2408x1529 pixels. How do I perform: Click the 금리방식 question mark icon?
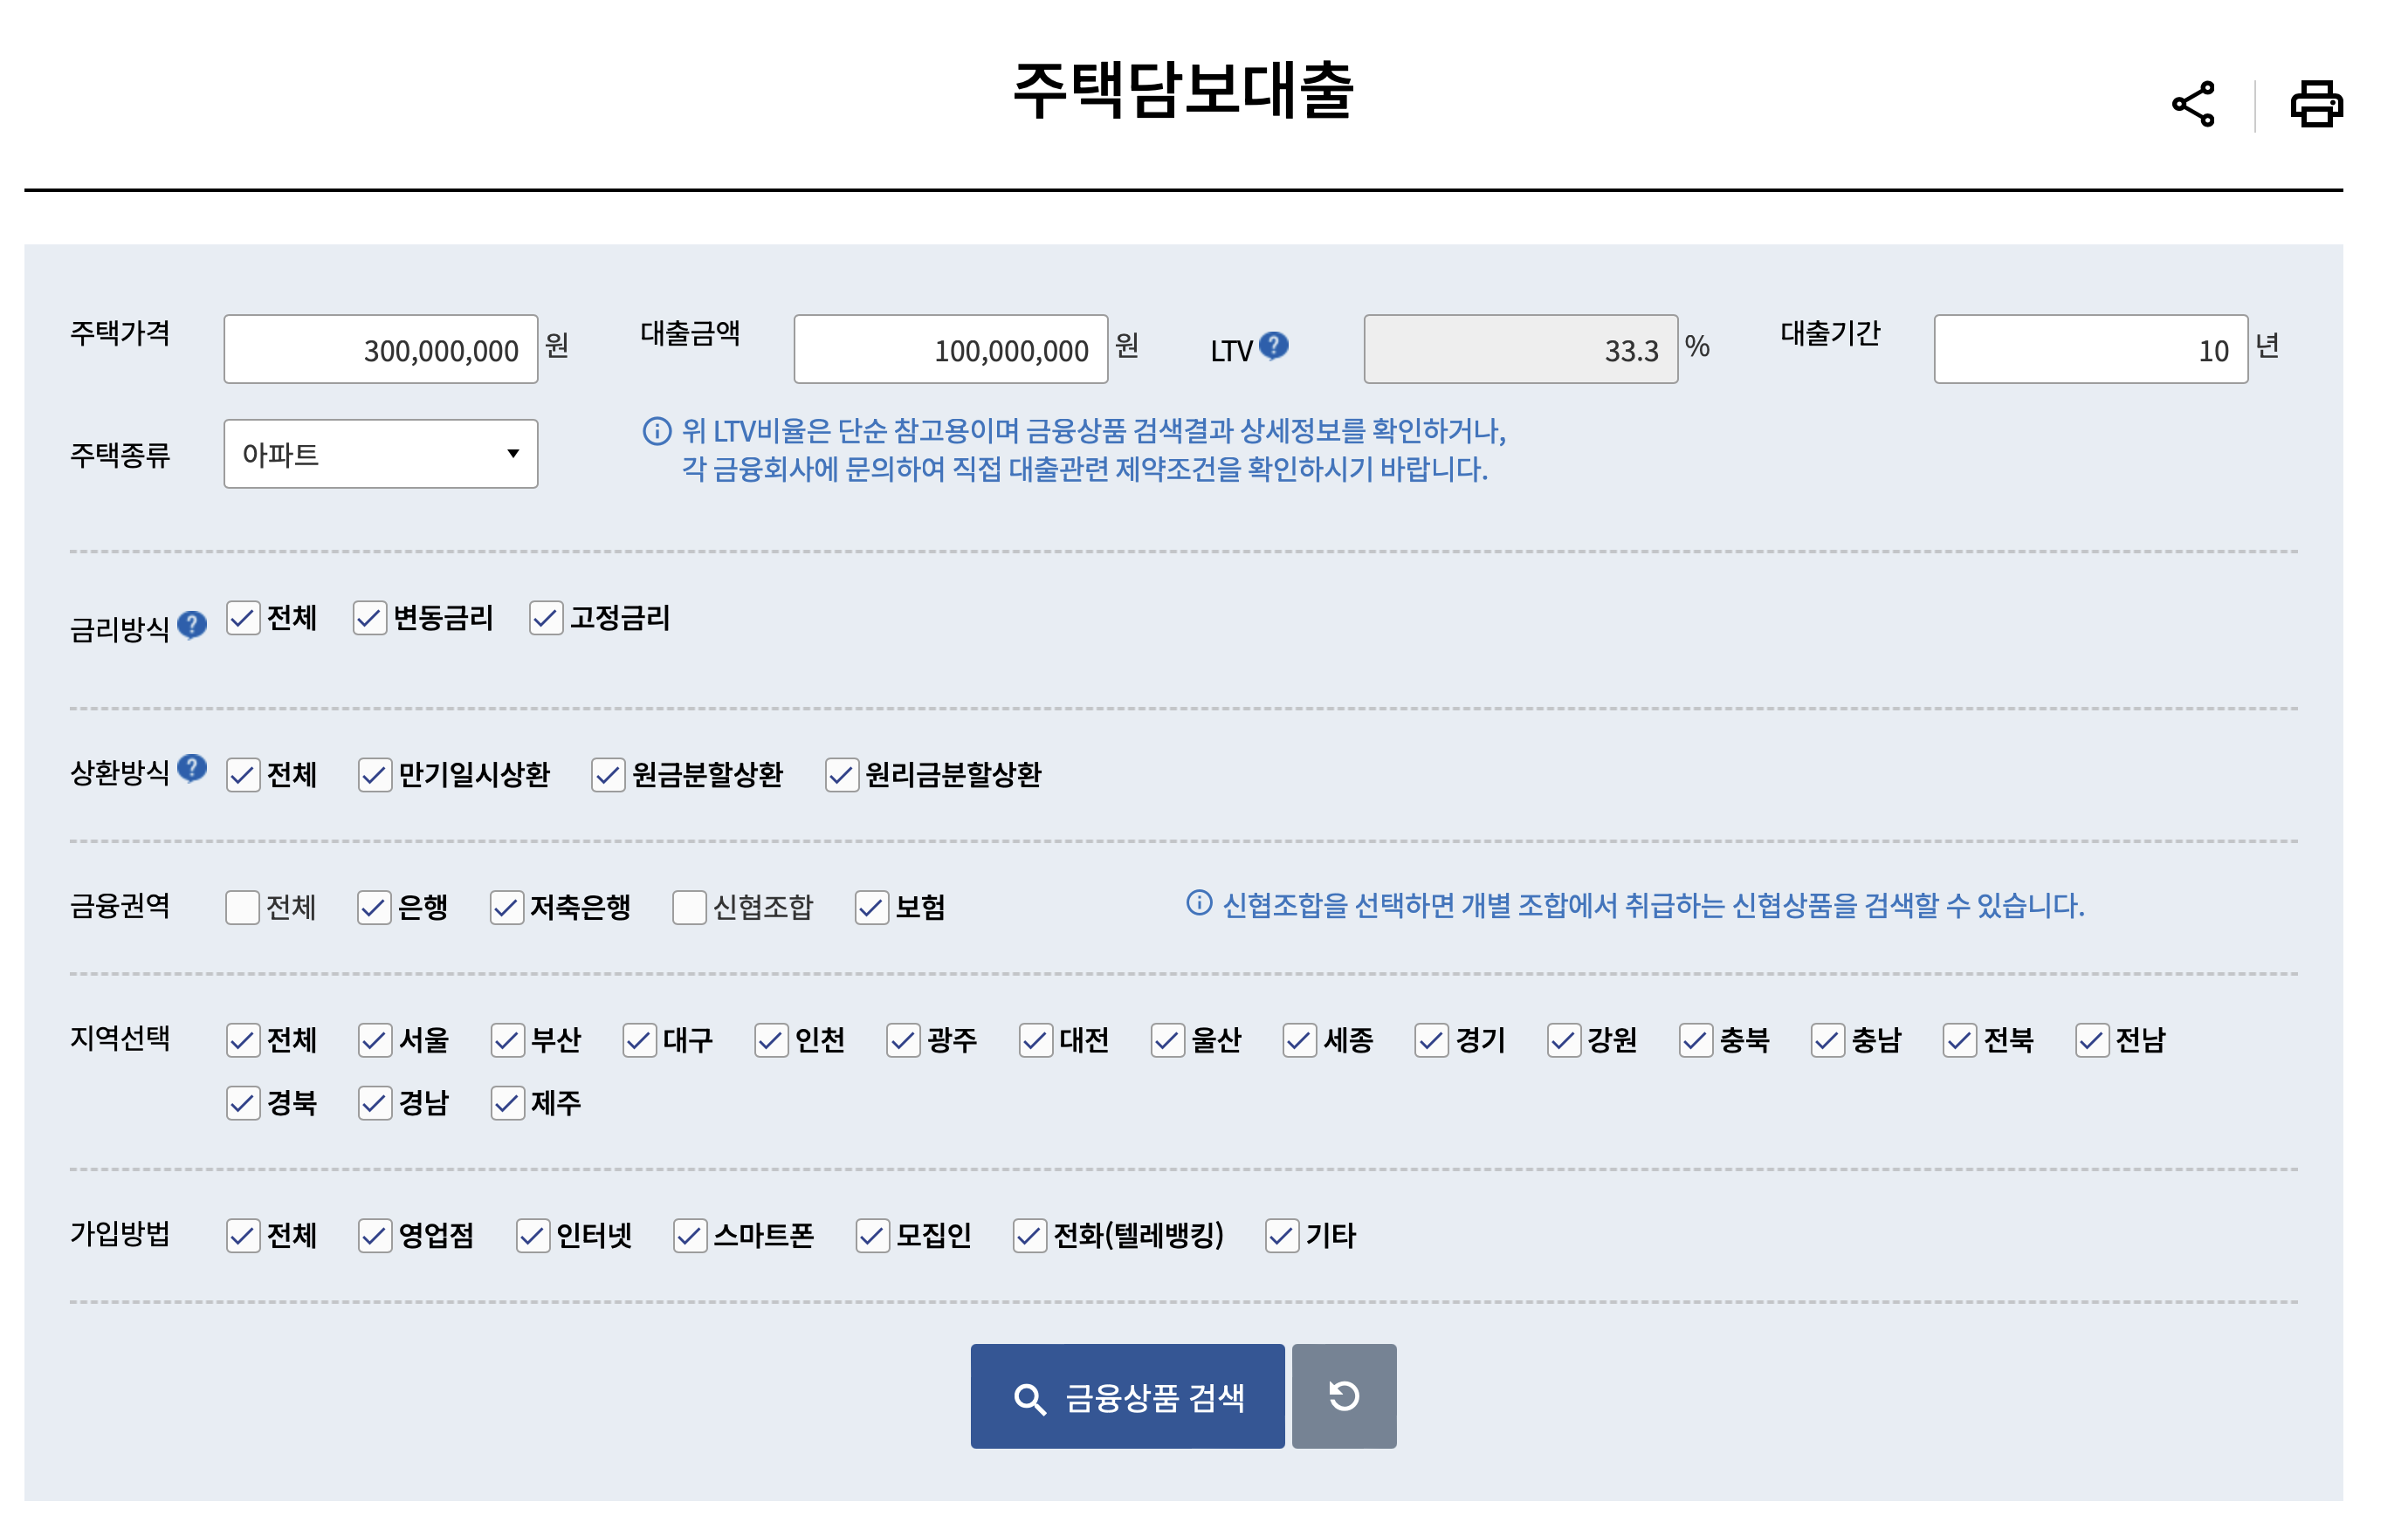click(191, 625)
